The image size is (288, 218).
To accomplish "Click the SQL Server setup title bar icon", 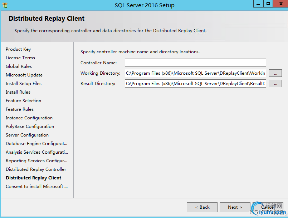I will click(x=5, y=5).
